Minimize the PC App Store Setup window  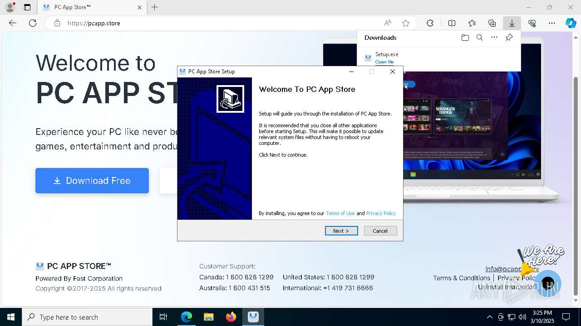351,72
